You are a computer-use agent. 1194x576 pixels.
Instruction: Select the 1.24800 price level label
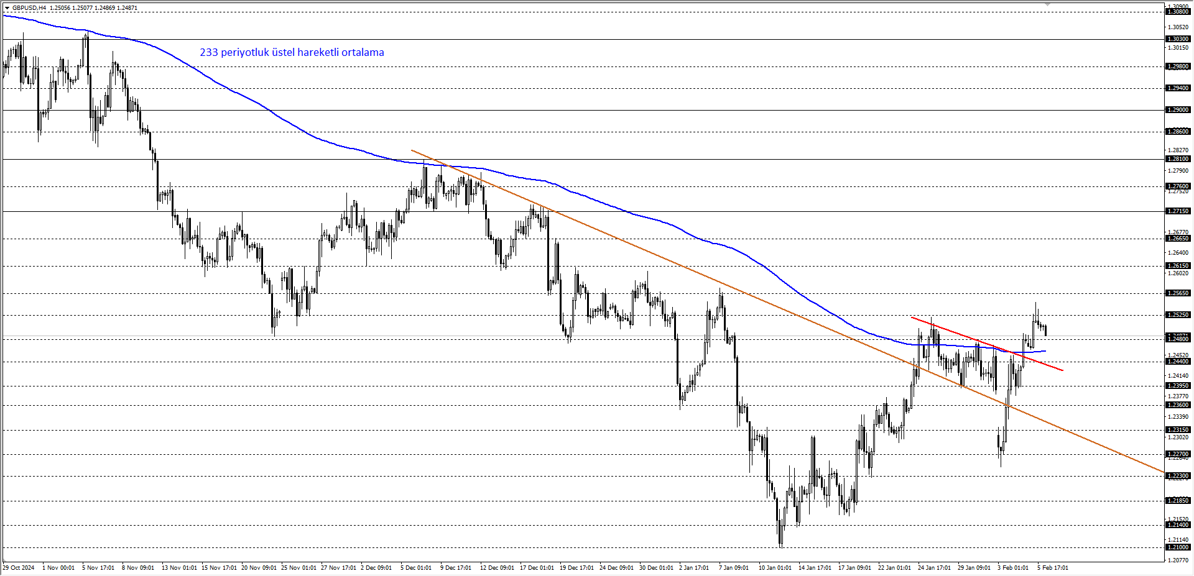[1177, 339]
